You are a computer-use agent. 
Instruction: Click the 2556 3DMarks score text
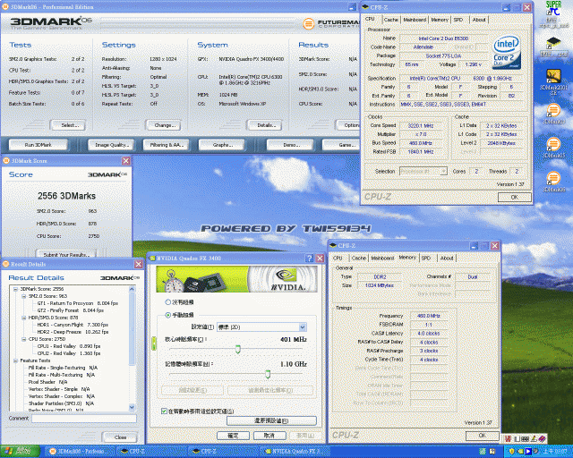(66, 196)
